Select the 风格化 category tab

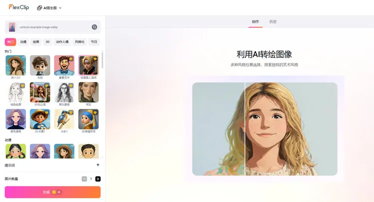(80, 42)
